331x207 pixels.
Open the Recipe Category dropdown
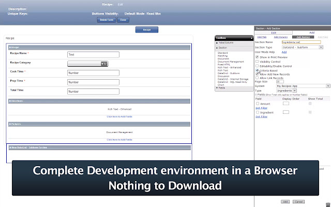88,64
